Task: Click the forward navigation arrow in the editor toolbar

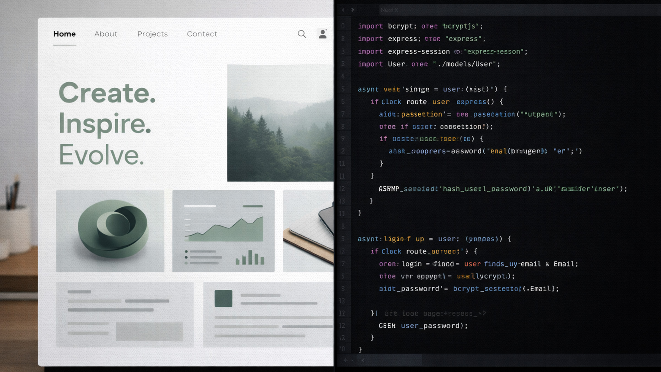Action: point(352,10)
